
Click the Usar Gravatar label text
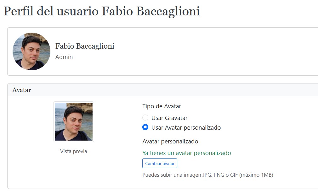(169, 118)
